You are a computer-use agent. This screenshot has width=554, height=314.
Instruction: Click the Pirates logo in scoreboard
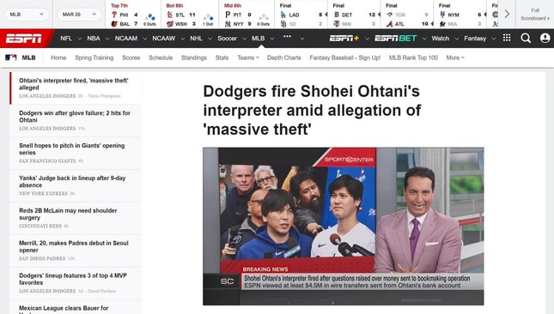coord(228,15)
